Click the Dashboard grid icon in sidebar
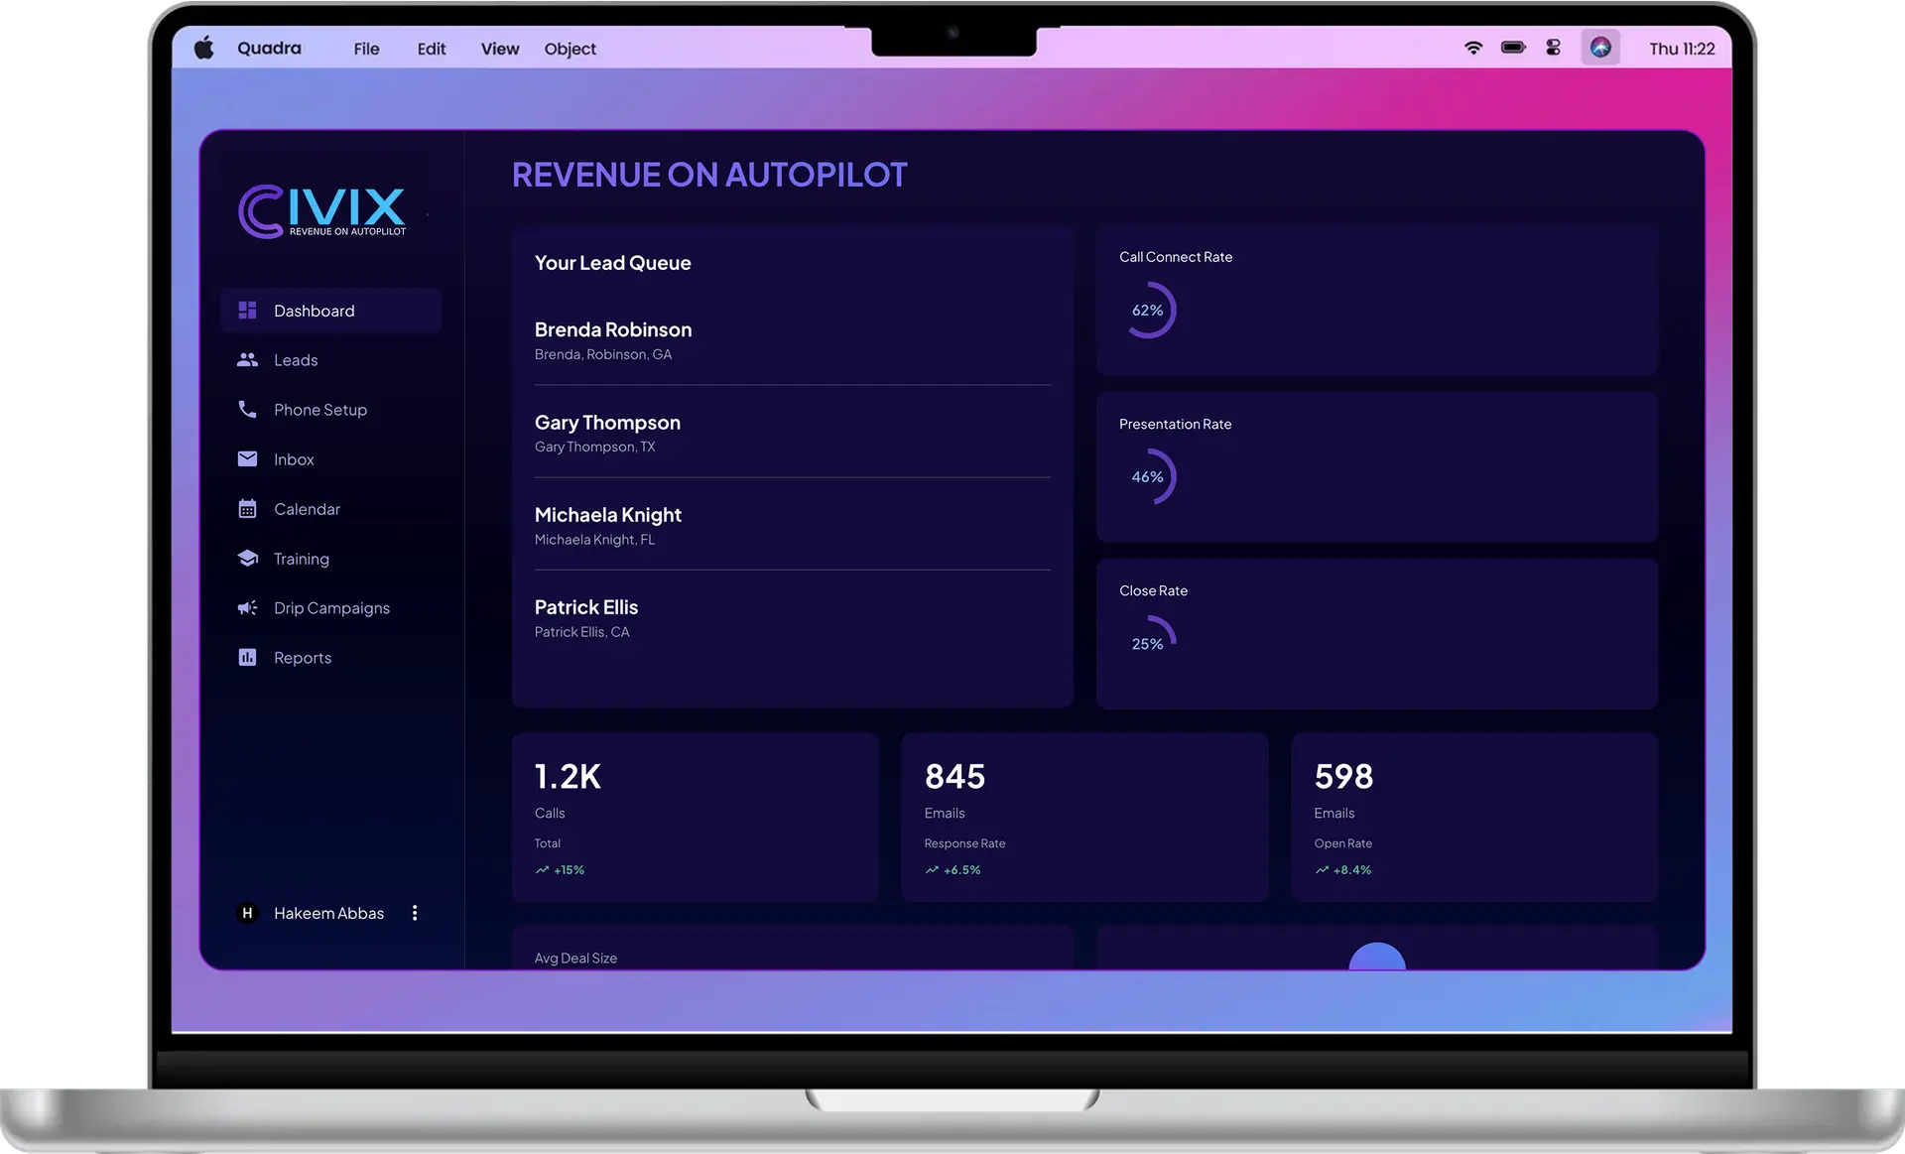Viewport: 1905px width, 1154px height. point(247,311)
